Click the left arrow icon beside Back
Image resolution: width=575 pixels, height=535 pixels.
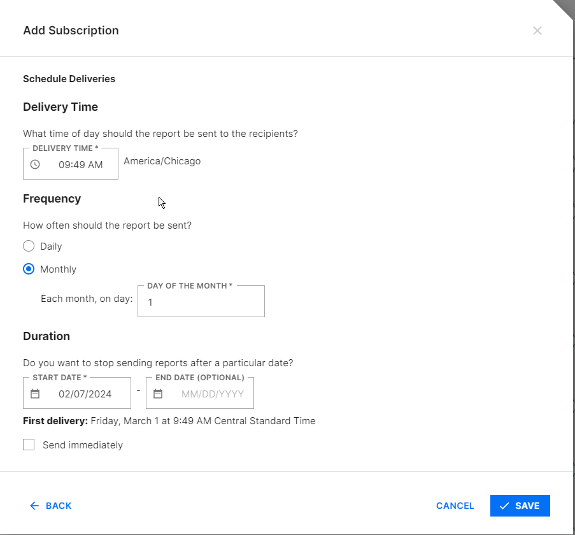click(34, 505)
